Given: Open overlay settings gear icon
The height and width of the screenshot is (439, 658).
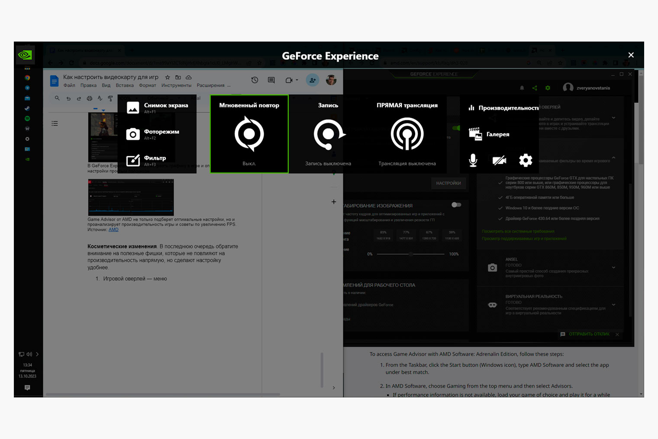Looking at the screenshot, I should tap(526, 161).
